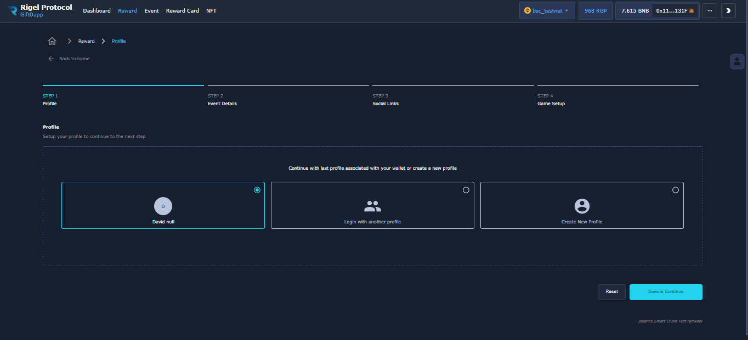The height and width of the screenshot is (340, 748).
Task: Toggle dark mode moon icon
Action: (x=728, y=10)
